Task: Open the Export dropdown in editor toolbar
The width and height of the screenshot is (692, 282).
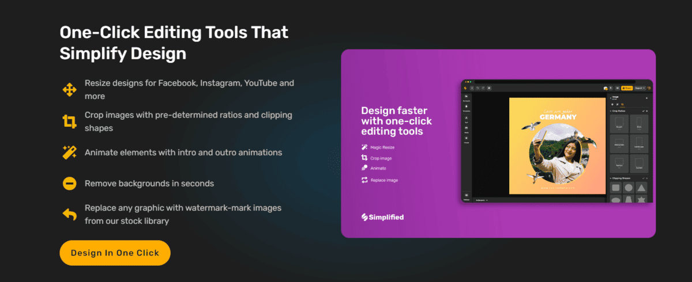Action: 640,88
